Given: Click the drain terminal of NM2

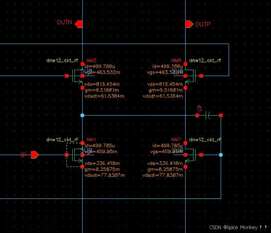Looking at the screenshot, I should pyautogui.click(x=83, y=64).
